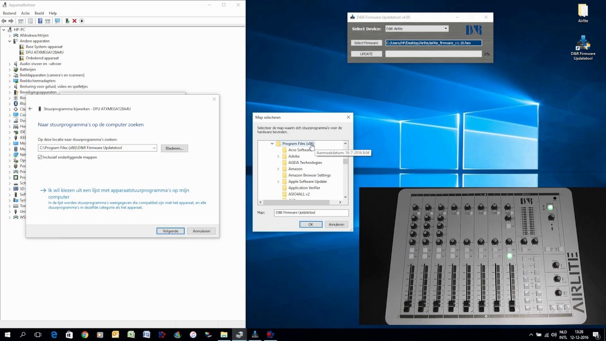606x341 pixels.
Task: Select Base System-apparaat device
Action: click(44, 47)
